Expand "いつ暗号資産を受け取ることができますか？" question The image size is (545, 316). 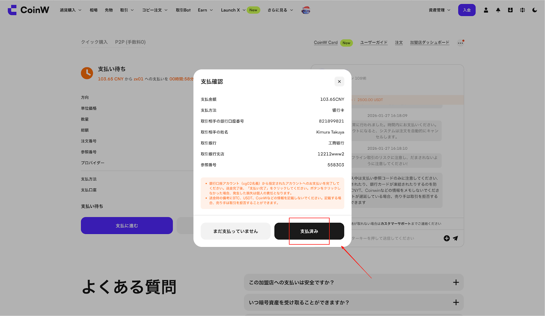[354, 303]
